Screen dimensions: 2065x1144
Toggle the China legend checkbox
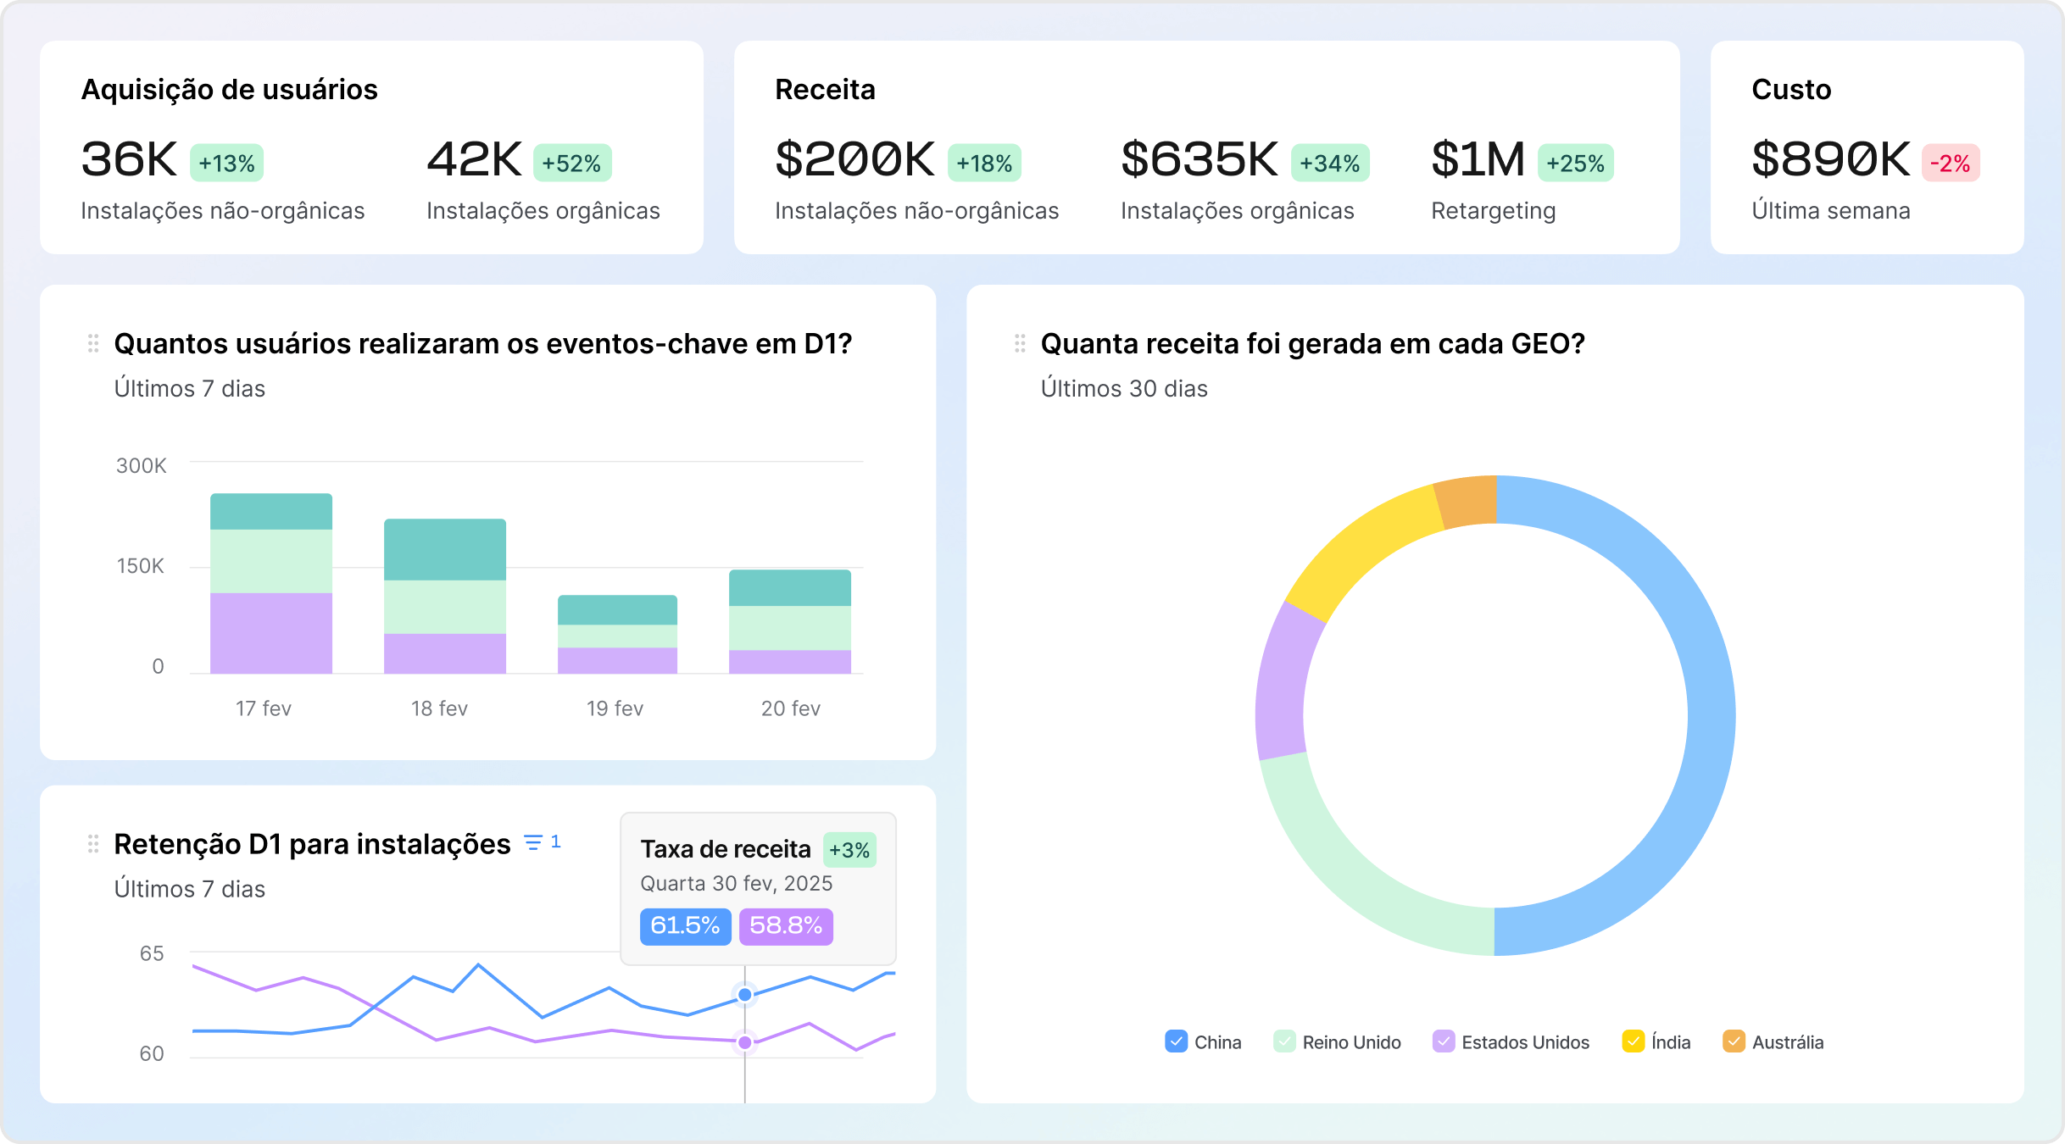1176,1041
